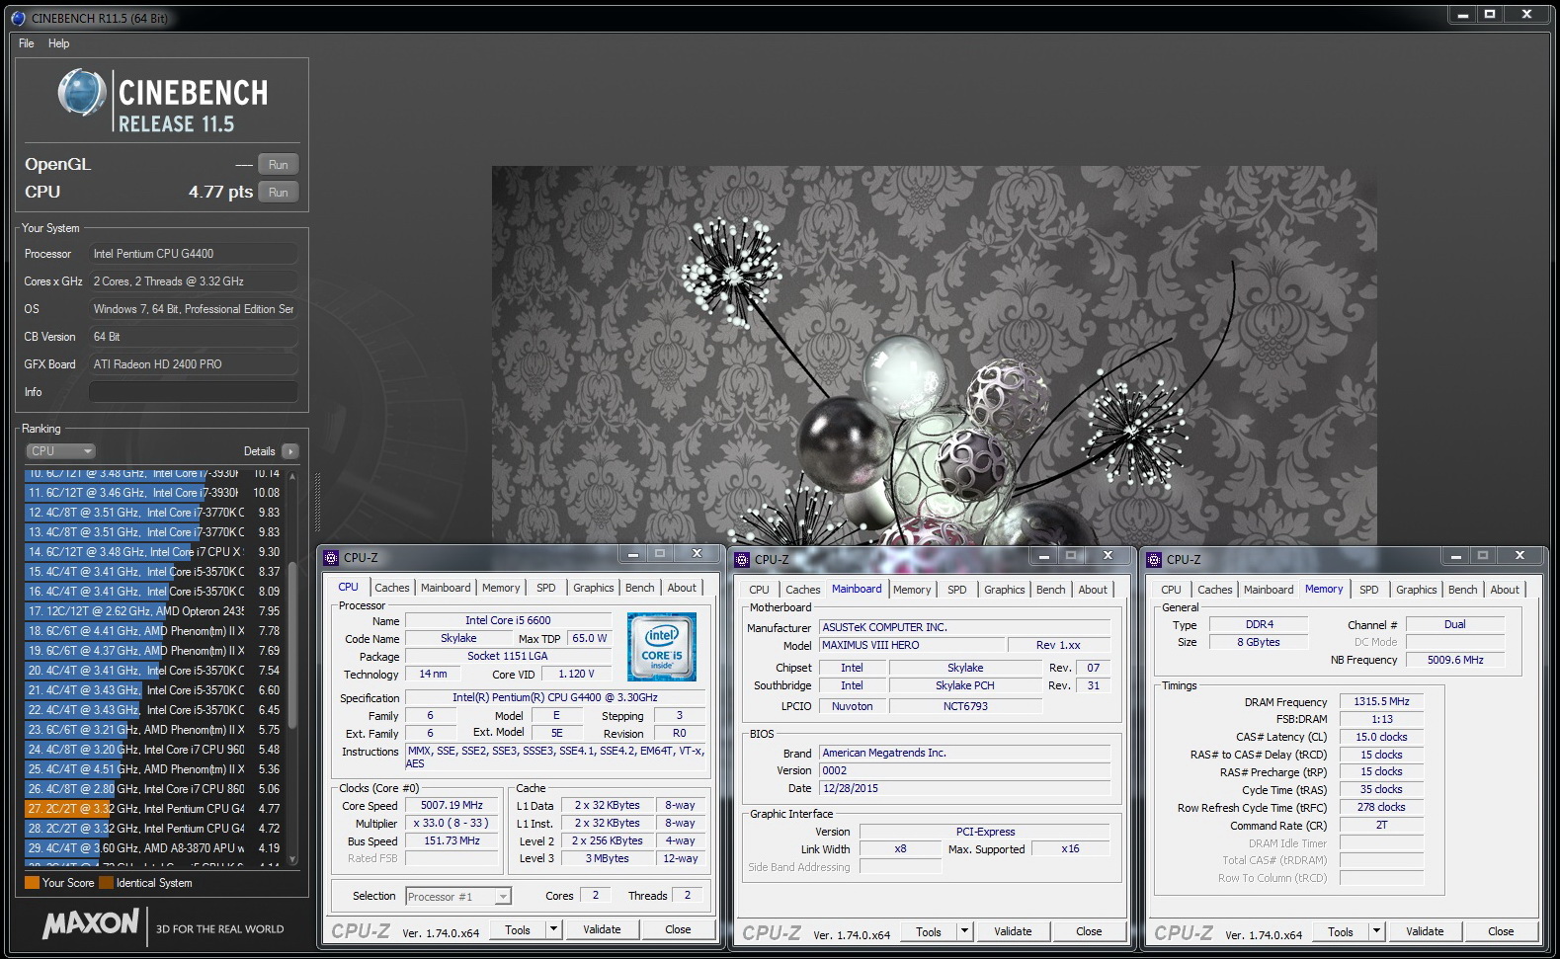
Task: Open the Help menu in Cinebench
Action: [x=59, y=43]
